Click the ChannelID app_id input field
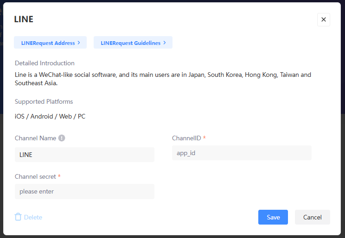Viewport: 345px width, 238px height. (x=242, y=153)
